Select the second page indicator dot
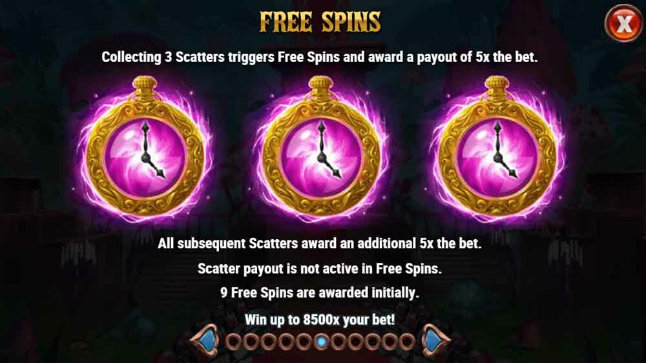Screen dimensions: 646x363 point(251,342)
